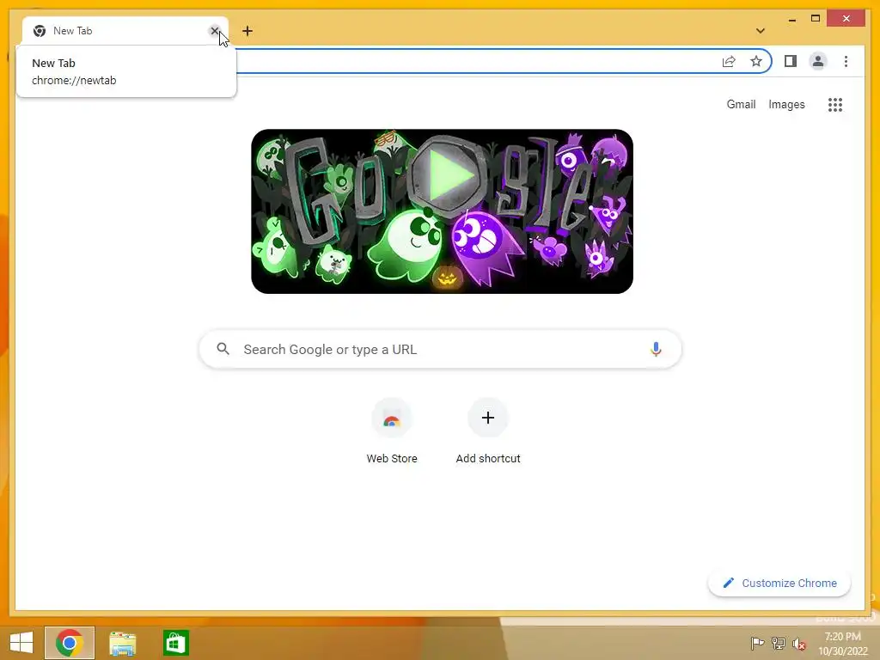Minimize the Chrome window
880x660 pixels.
(791, 19)
